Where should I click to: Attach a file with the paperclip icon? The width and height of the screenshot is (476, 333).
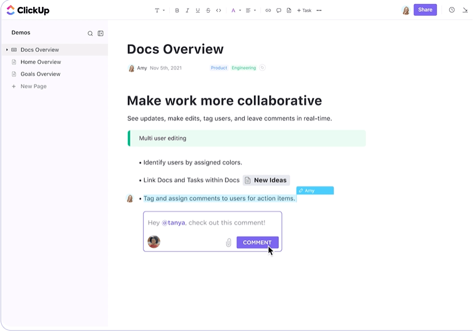pos(228,242)
